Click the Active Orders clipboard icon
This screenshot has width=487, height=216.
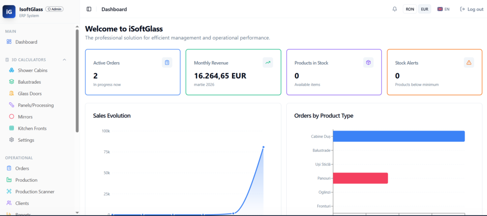[166, 62]
